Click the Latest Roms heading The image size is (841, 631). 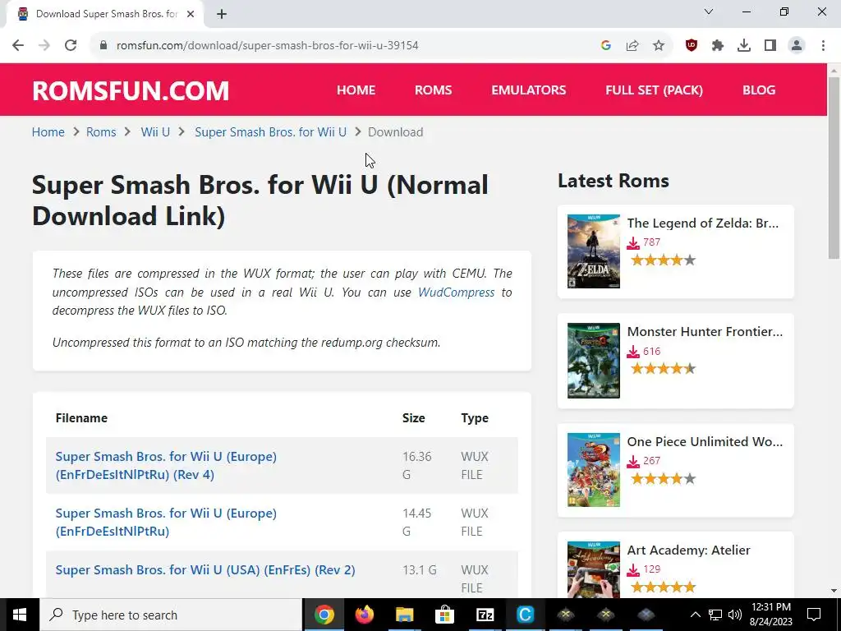(614, 181)
